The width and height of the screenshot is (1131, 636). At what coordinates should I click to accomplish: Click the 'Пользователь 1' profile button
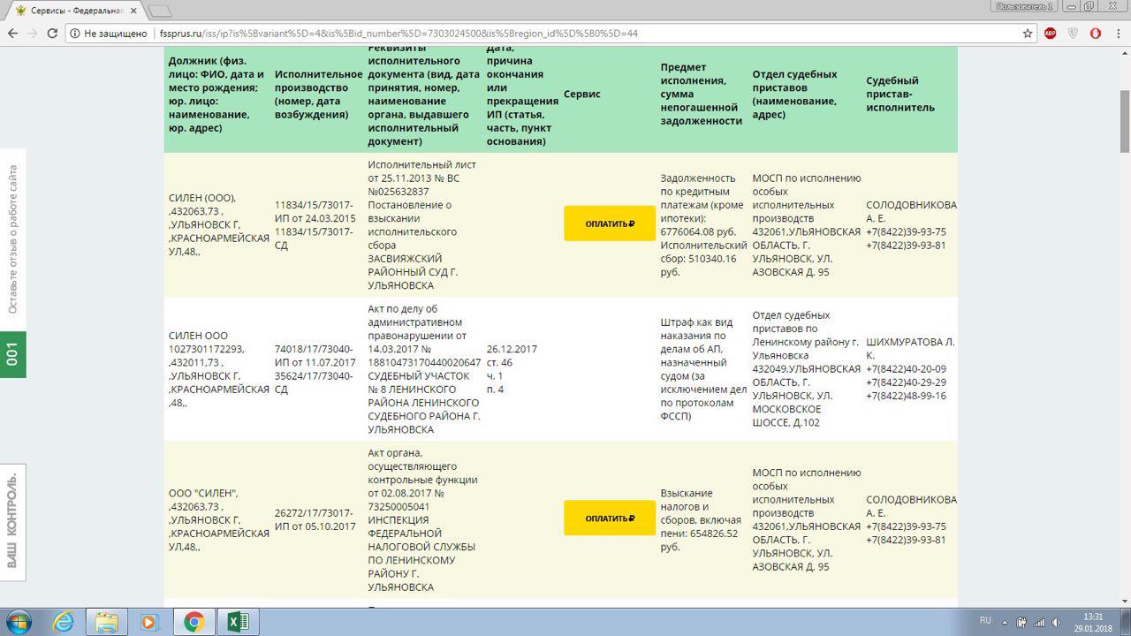(x=1024, y=6)
